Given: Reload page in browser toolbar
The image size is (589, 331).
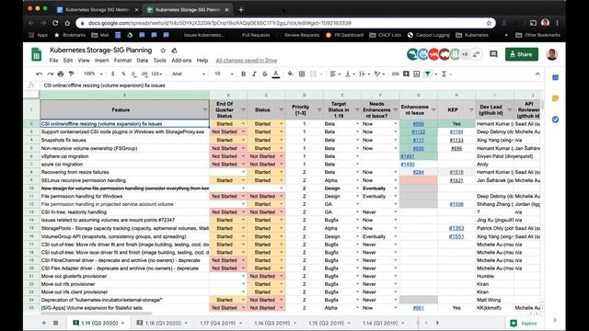Looking at the screenshot, I should point(55,23).
